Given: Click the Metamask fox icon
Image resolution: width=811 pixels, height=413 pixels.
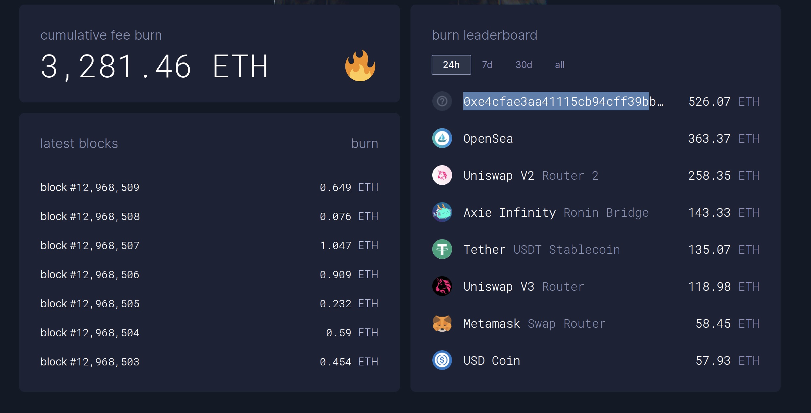Looking at the screenshot, I should click(442, 323).
